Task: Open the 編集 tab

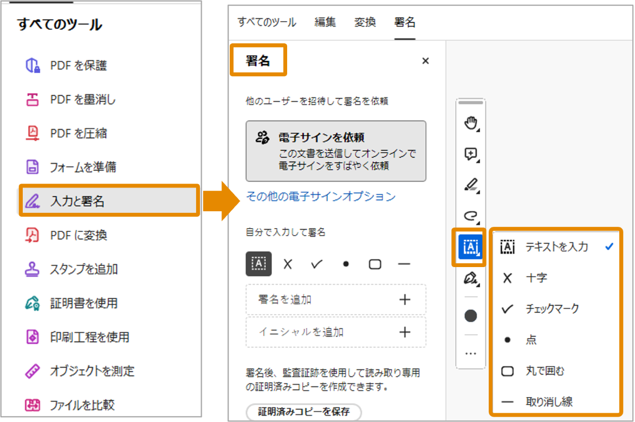Action: tap(325, 22)
